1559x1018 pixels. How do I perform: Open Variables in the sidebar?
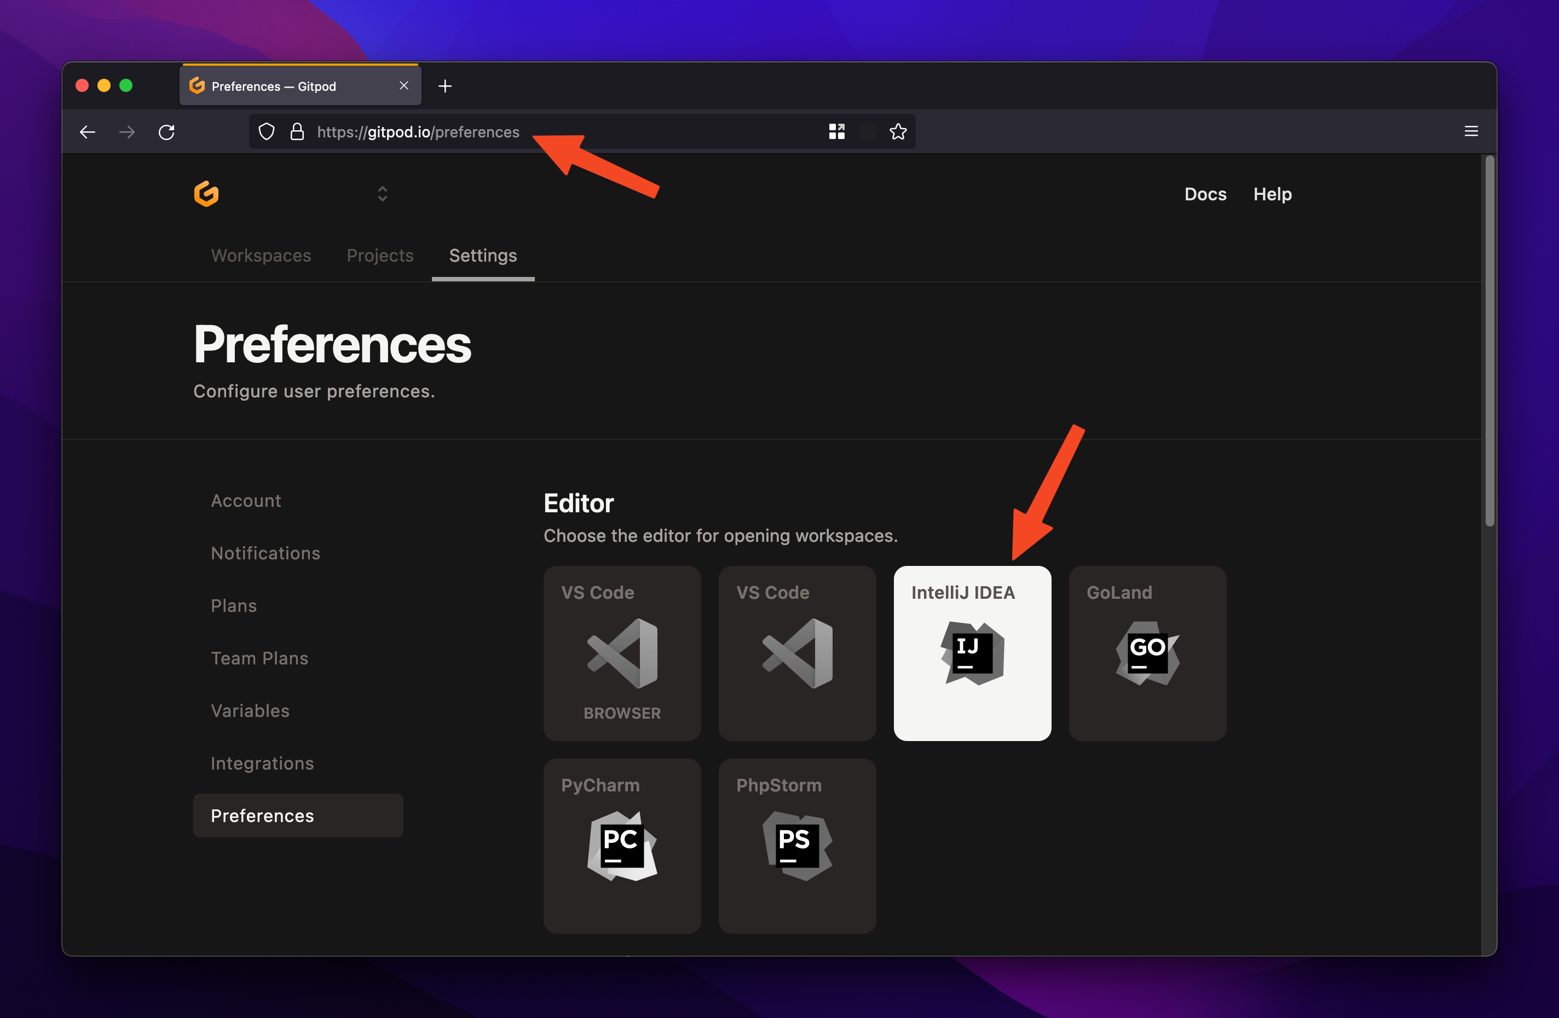point(250,711)
